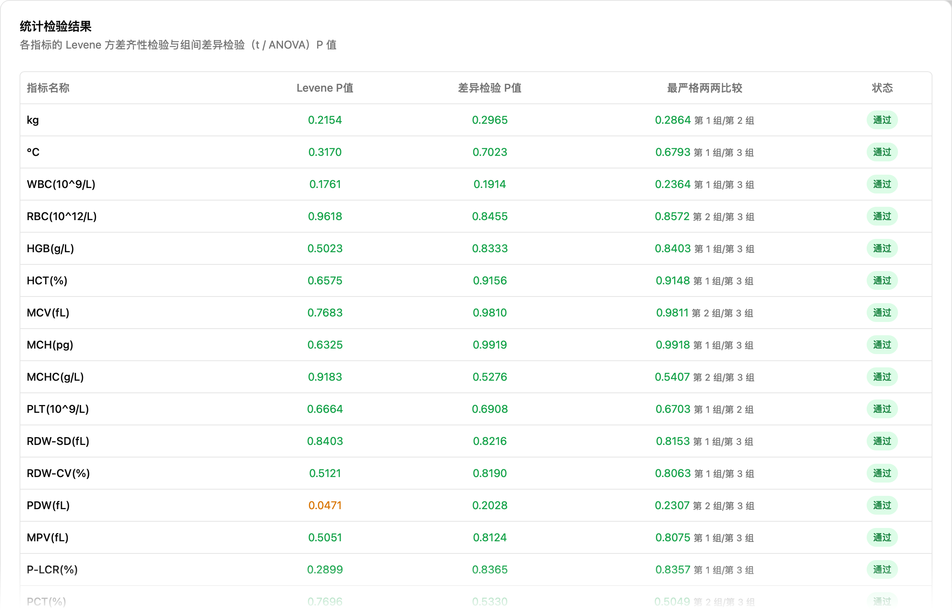Viewport: 952px width, 611px height.
Task: Click pairwise value 0.2307 in PDW row
Action: click(672, 506)
